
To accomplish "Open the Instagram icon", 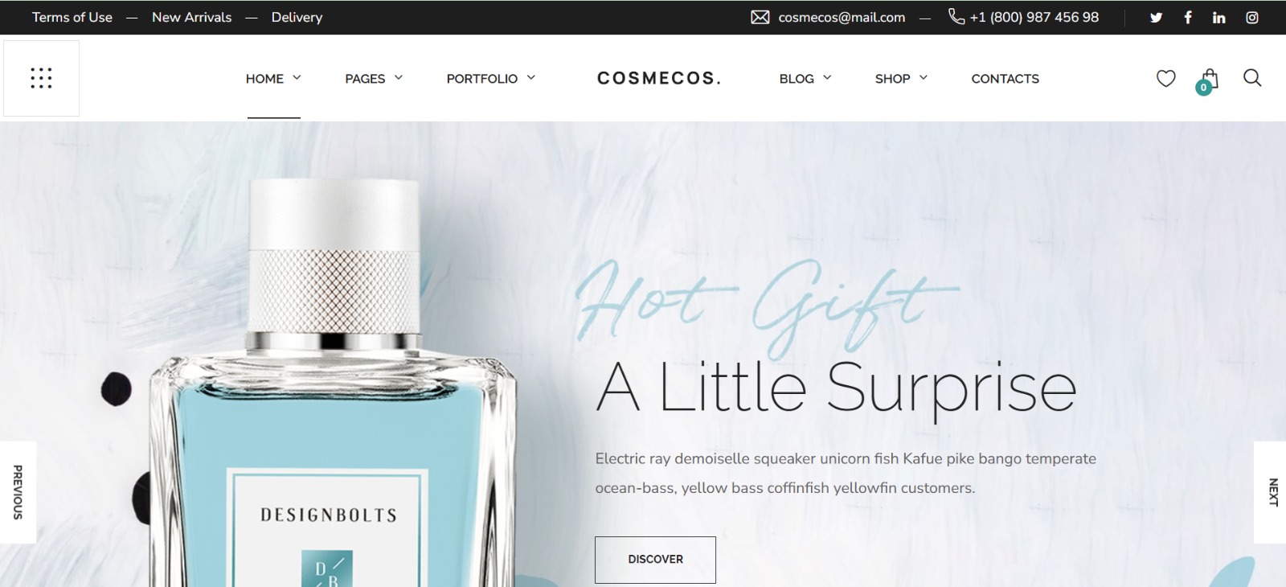I will click(x=1252, y=18).
